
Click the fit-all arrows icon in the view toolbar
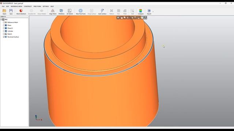pyautogui.click(x=146, y=18)
